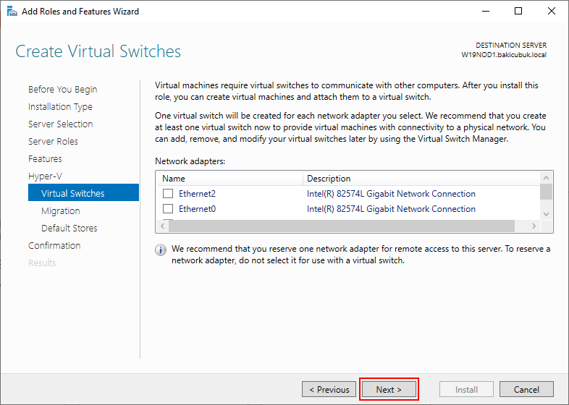Select Server Selection in the sidebar
The height and width of the screenshot is (405, 569).
pyautogui.click(x=60, y=124)
